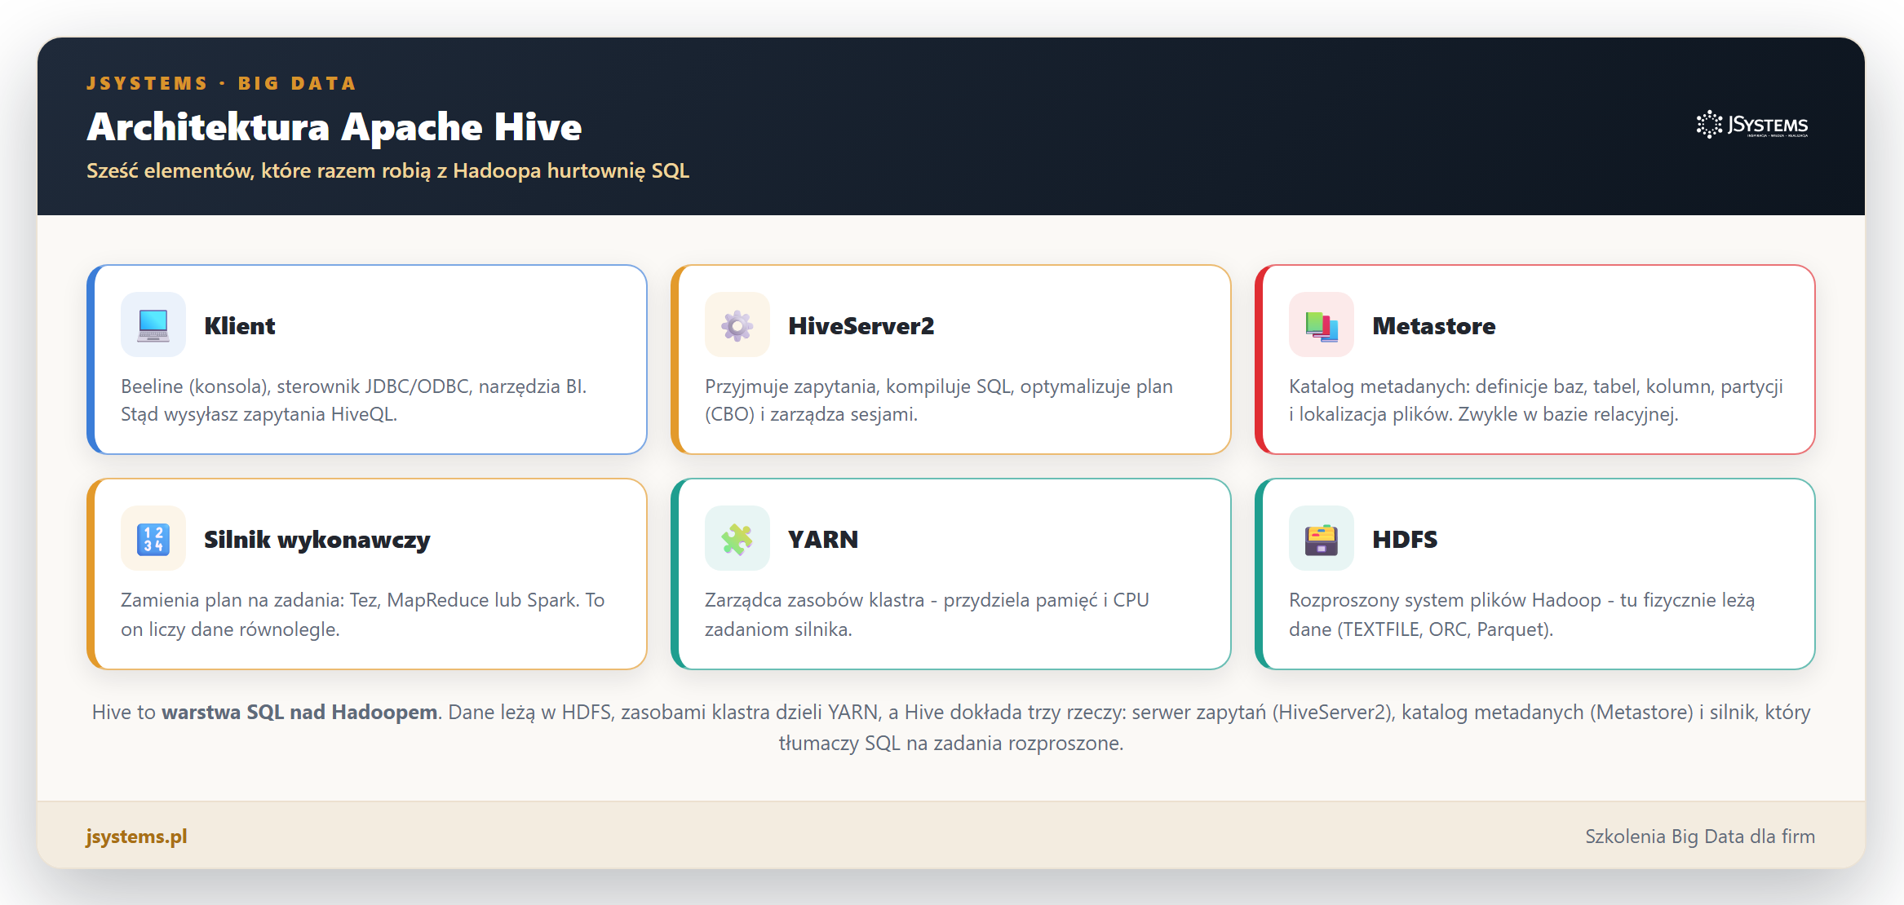Image resolution: width=1904 pixels, height=905 pixels.
Task: Click the laptop icon on the Klient card
Action: coord(153,325)
